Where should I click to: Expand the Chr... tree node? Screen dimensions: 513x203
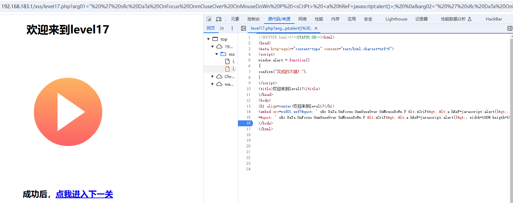[x=213, y=76]
